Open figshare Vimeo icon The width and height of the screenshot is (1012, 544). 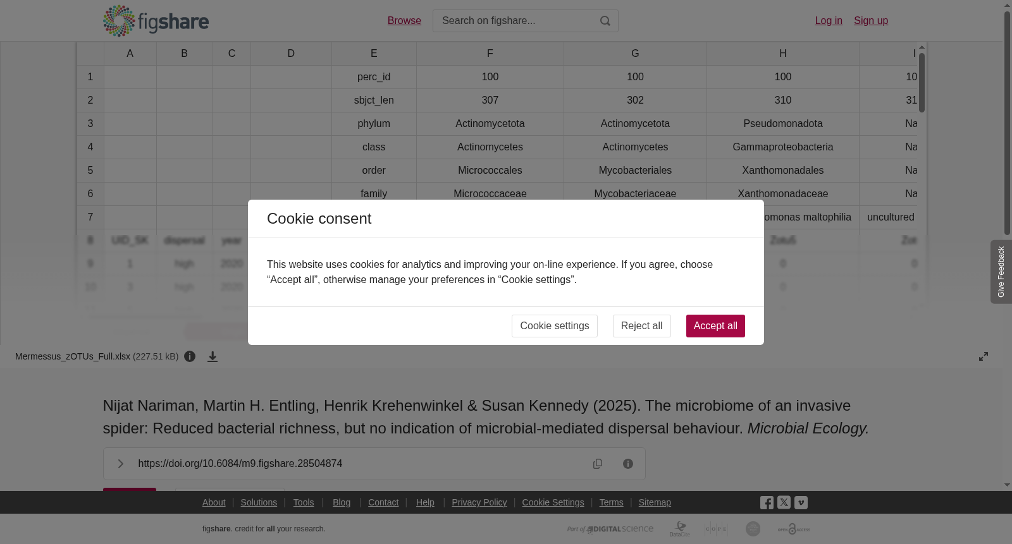tap(801, 502)
